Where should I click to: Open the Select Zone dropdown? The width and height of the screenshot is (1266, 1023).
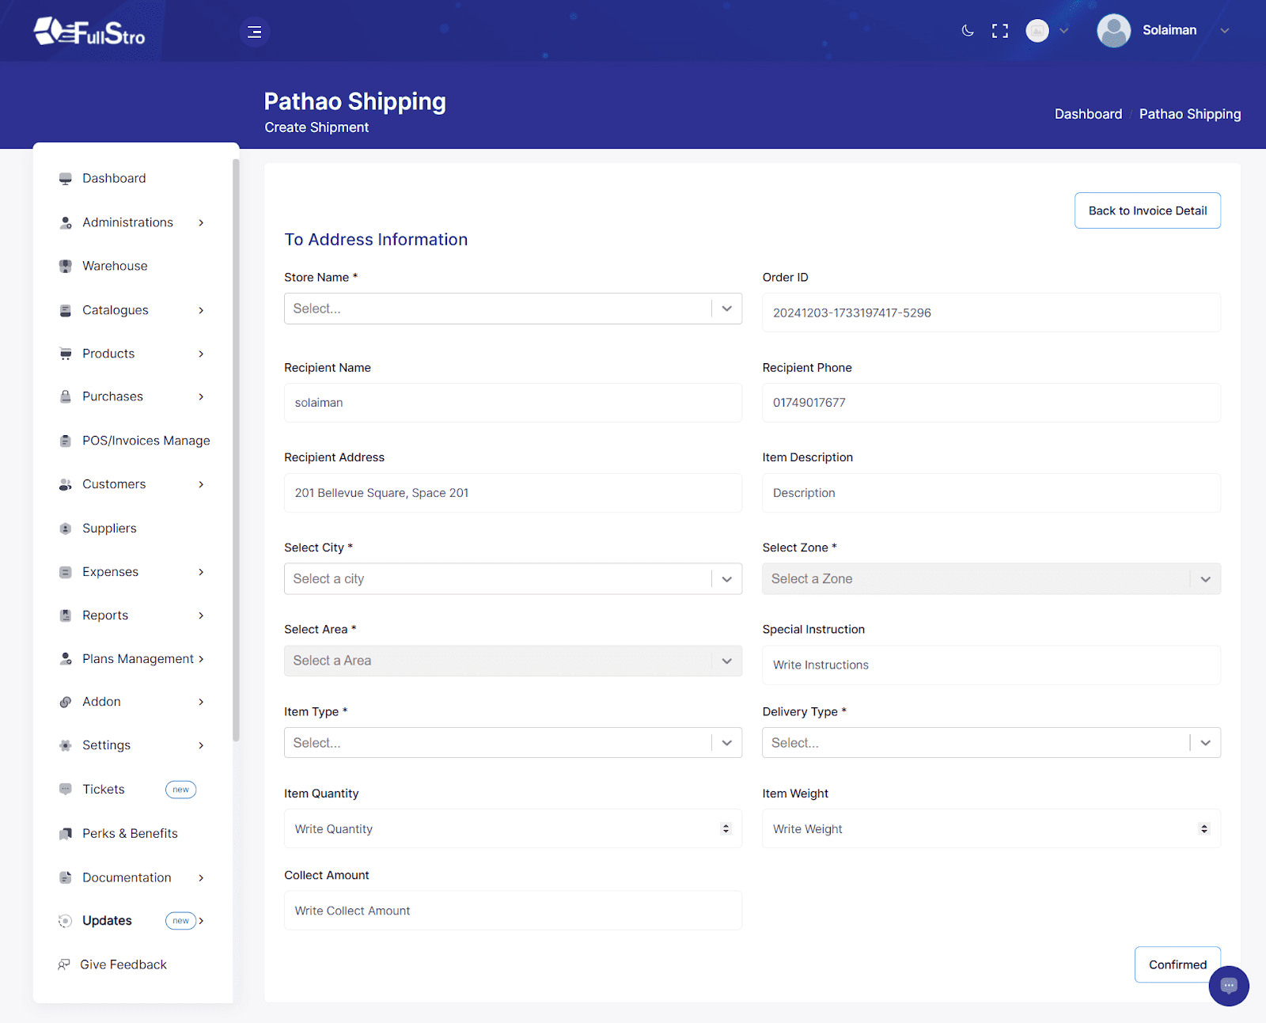point(991,579)
